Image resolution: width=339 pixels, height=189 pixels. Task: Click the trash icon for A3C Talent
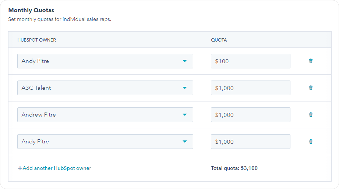tap(311, 88)
